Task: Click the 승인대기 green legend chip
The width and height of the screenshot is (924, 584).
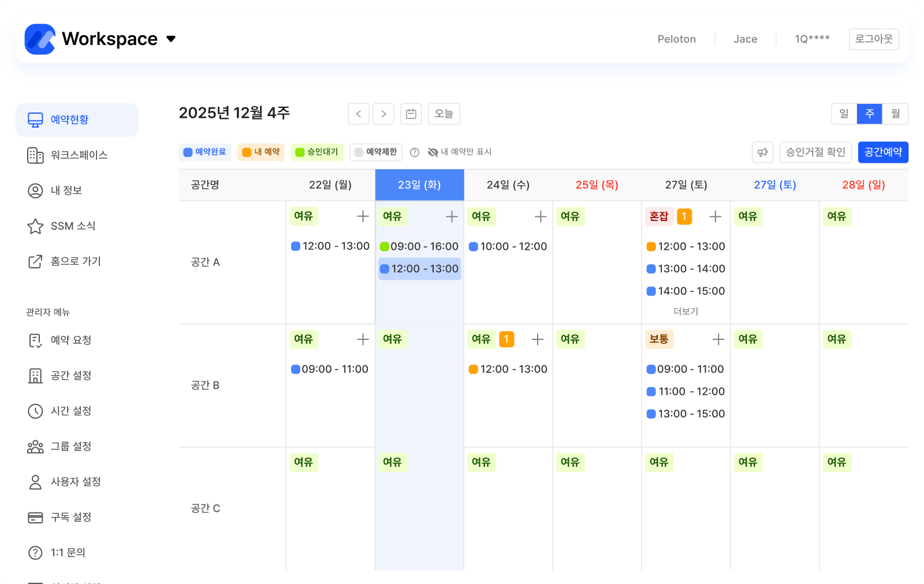Action: [x=317, y=152]
